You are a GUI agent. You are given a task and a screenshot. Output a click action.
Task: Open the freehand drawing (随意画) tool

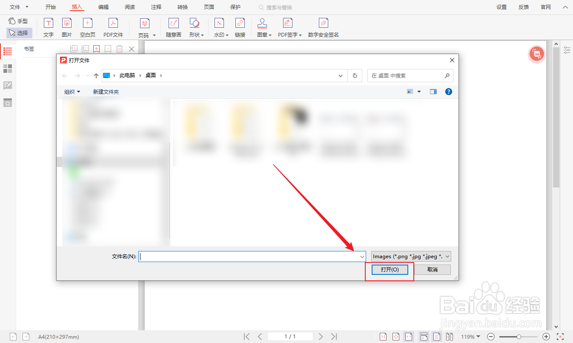pyautogui.click(x=174, y=28)
